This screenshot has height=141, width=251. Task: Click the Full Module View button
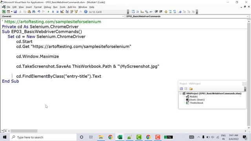pyautogui.click(x=5, y=131)
